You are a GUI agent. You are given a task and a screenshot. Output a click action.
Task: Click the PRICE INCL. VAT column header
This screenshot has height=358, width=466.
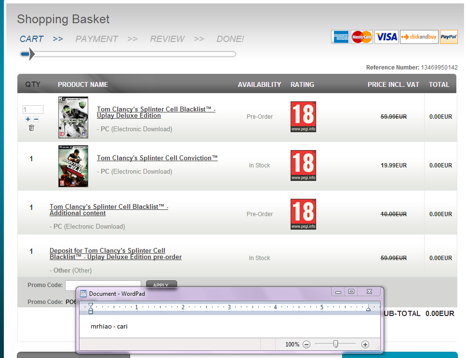point(394,84)
